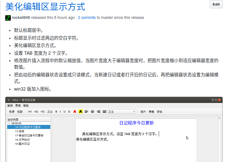Click rocket049 green Z avatar
Image resolution: width=227 pixels, height=162 pixels.
[8, 18]
